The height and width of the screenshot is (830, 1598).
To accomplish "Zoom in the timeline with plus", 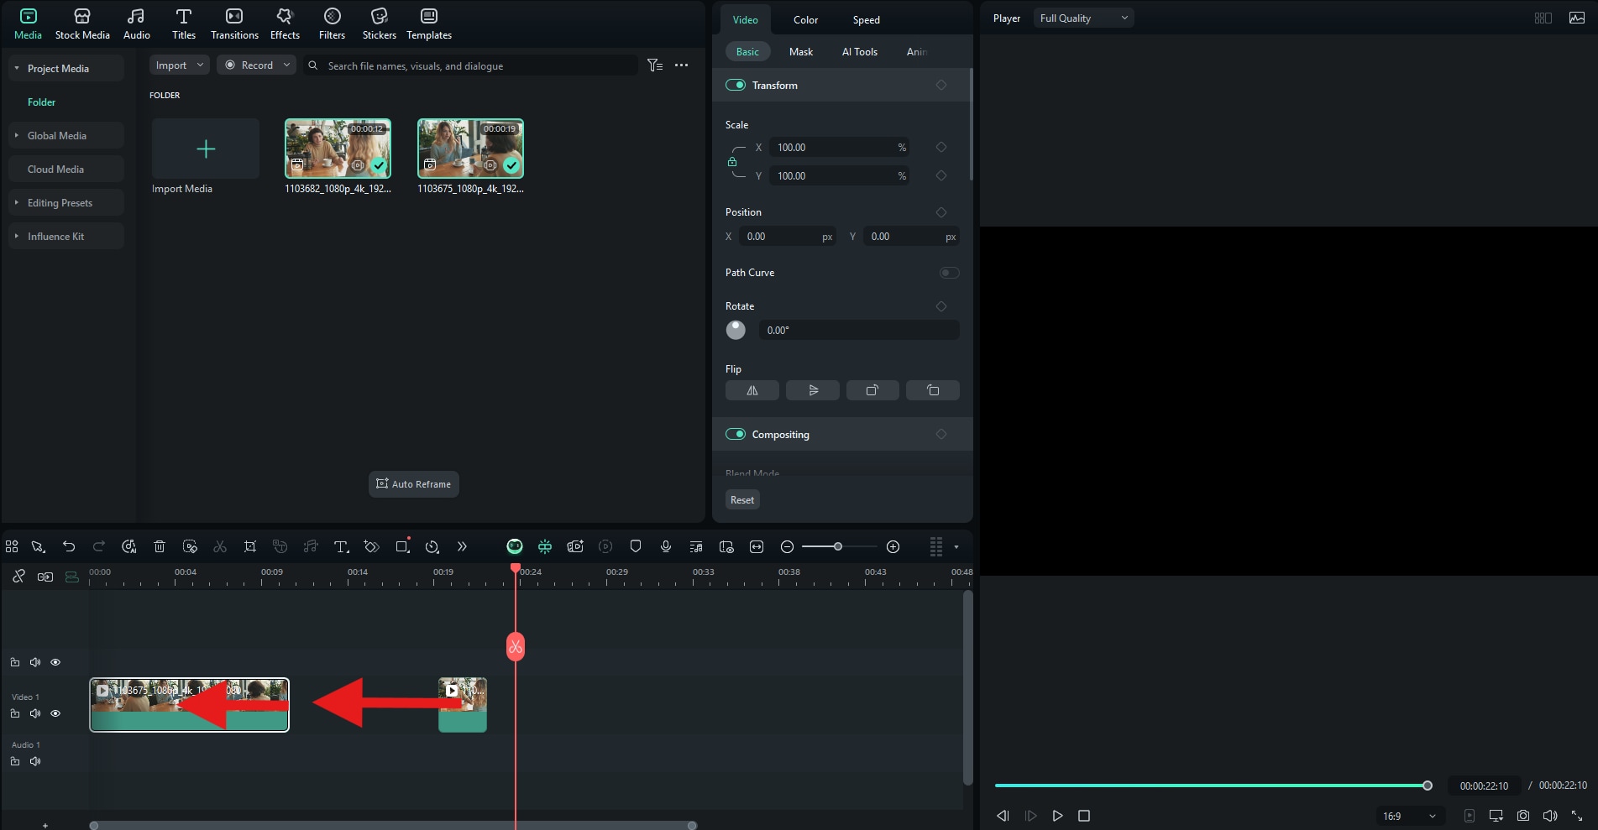I will pos(893,546).
